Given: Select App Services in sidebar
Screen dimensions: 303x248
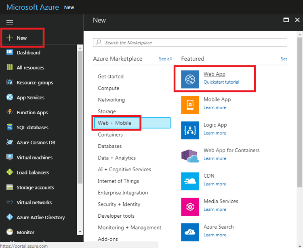Looking at the screenshot, I should 31,97.
